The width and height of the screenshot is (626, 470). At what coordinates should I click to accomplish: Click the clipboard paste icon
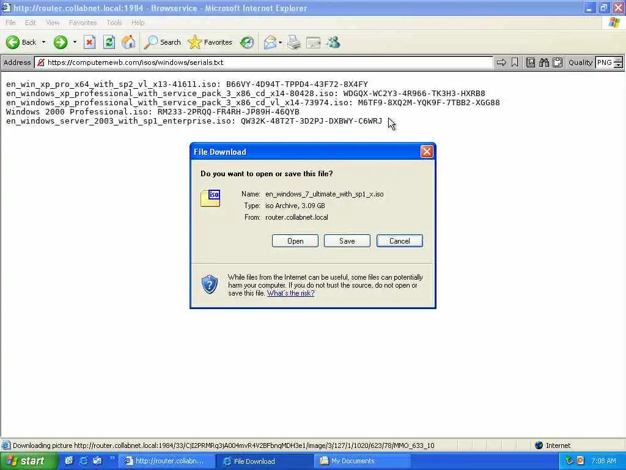coord(558,62)
